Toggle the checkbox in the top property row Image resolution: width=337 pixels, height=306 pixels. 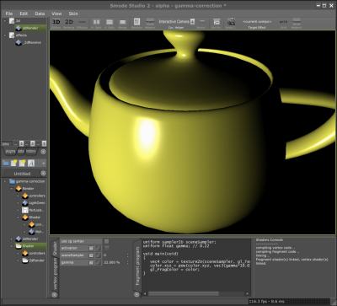click(106, 241)
